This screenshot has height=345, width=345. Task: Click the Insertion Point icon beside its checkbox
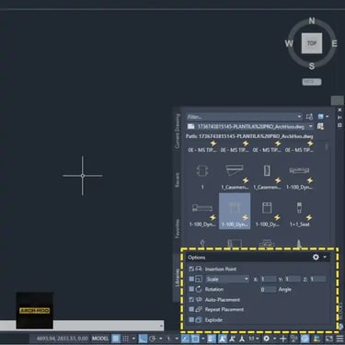click(199, 269)
